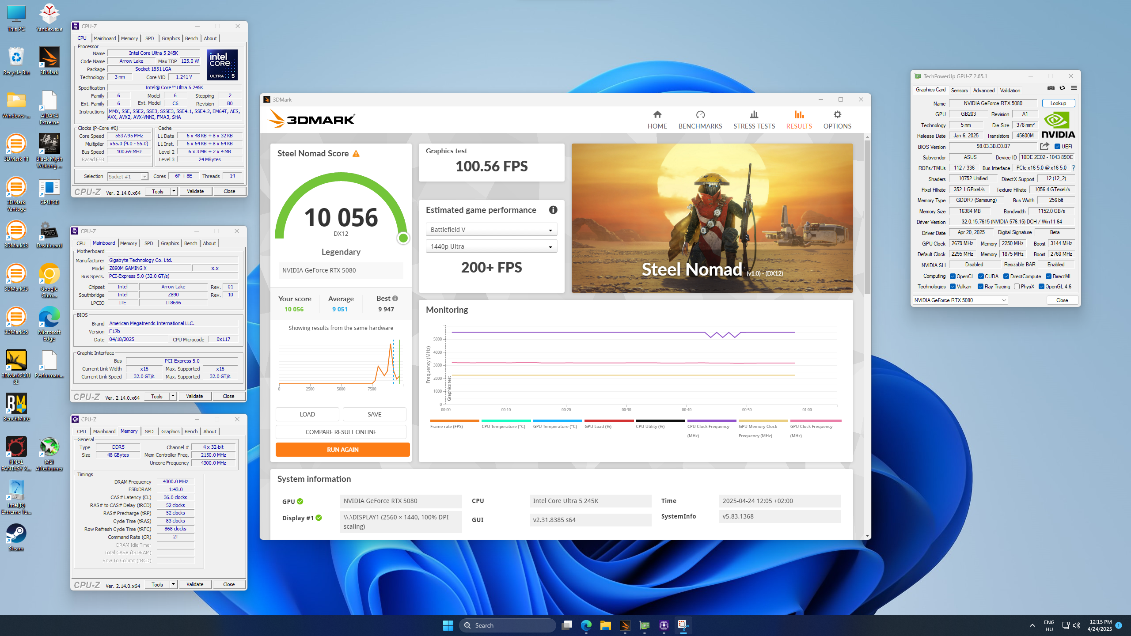The width and height of the screenshot is (1131, 636).
Task: Toggle the DirectCompute checkbox
Action: 1006,276
